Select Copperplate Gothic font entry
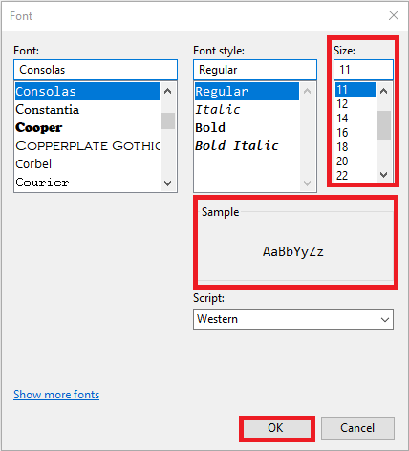This screenshot has width=409, height=451. pos(87,146)
